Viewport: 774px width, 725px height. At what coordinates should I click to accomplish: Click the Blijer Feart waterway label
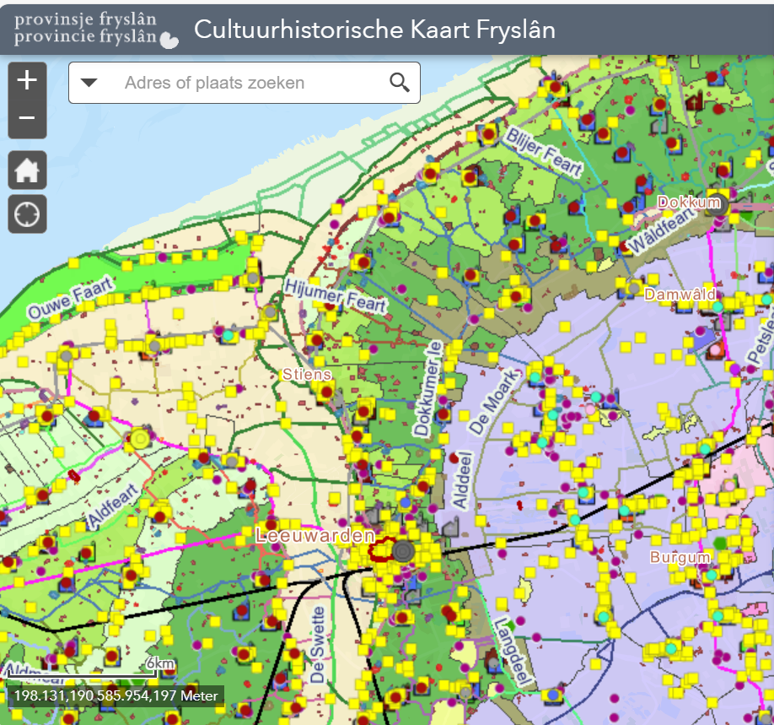click(x=544, y=151)
